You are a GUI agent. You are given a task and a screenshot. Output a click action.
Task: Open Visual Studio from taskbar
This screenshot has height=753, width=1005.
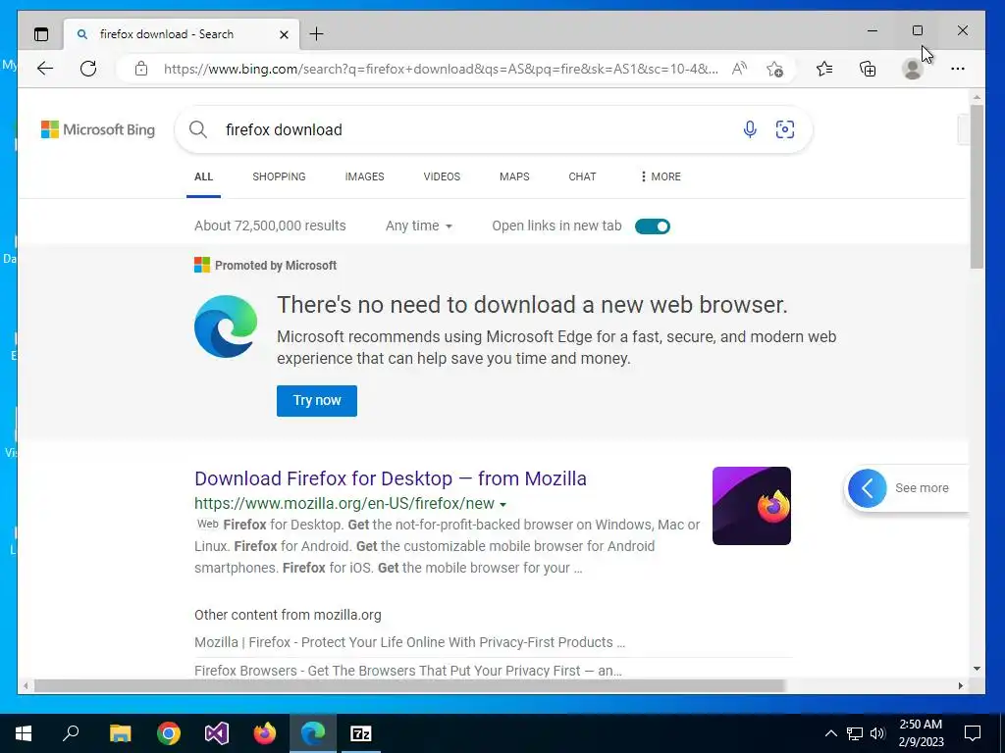[217, 733]
